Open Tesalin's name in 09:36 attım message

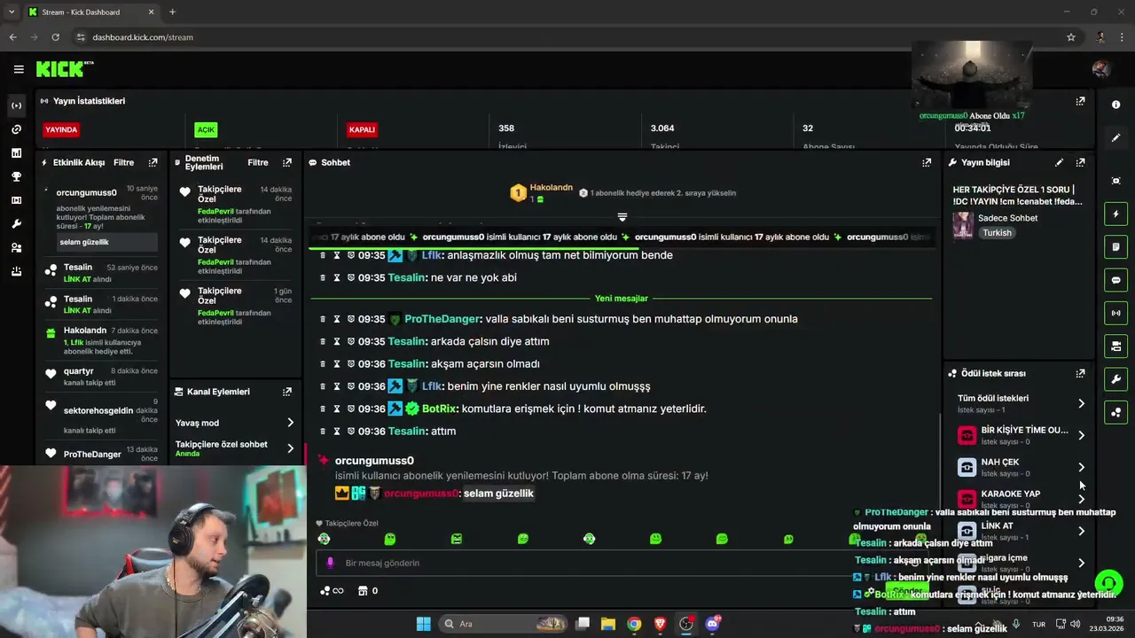point(407,431)
